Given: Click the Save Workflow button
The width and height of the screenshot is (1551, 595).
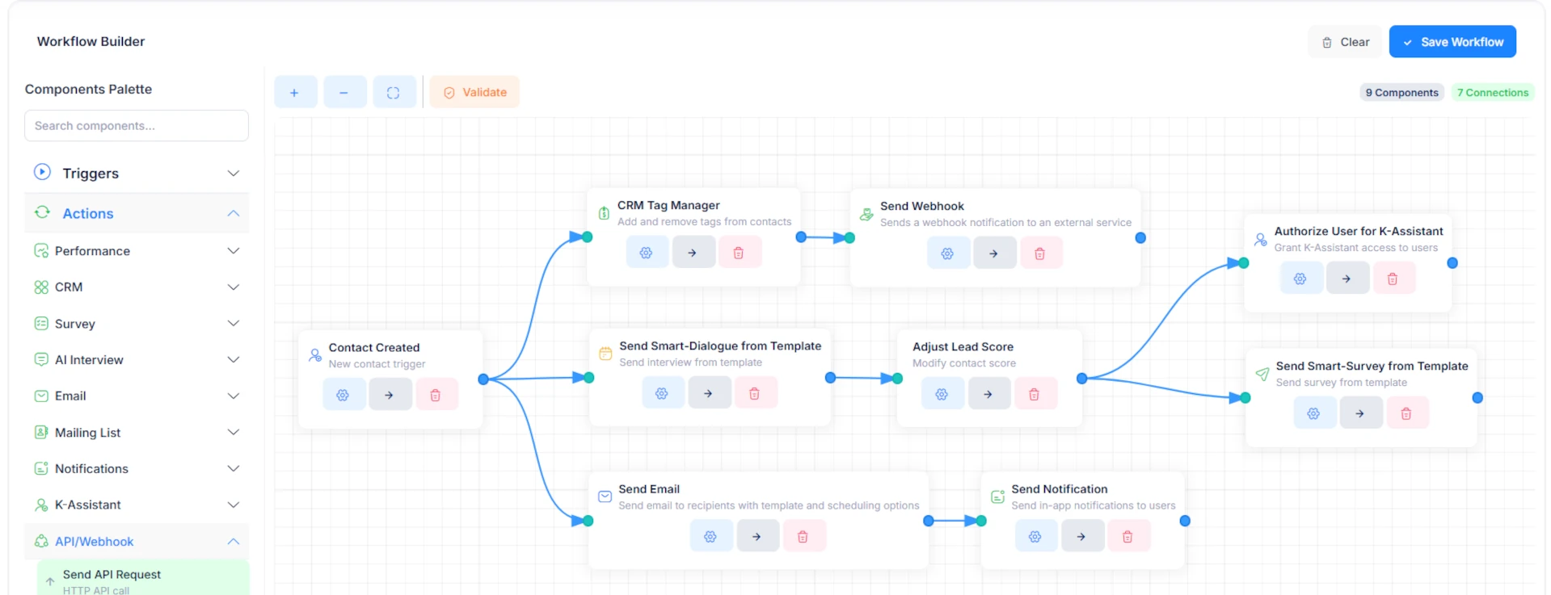Looking at the screenshot, I should pyautogui.click(x=1452, y=42).
